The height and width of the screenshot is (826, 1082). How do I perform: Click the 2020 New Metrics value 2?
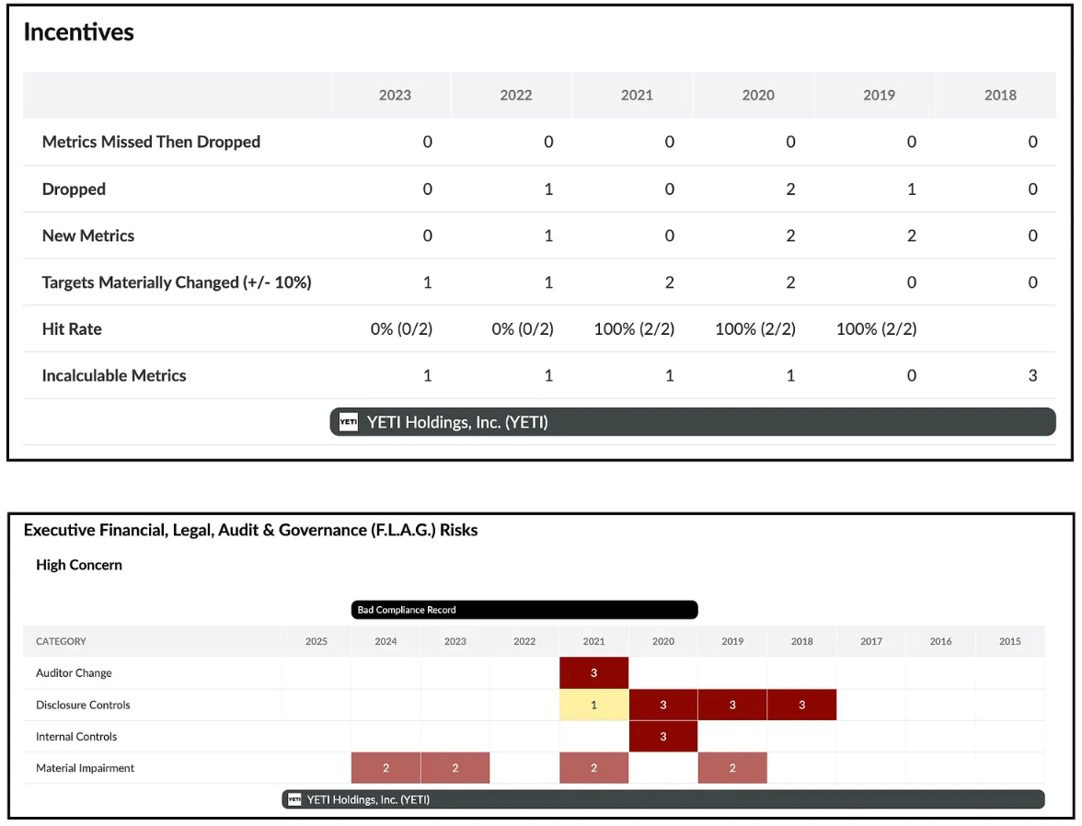[790, 235]
